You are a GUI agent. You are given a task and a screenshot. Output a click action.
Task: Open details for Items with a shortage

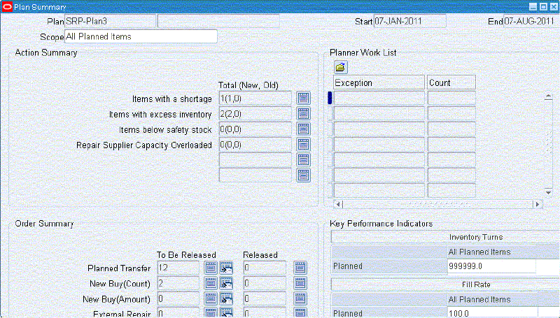pos(303,98)
